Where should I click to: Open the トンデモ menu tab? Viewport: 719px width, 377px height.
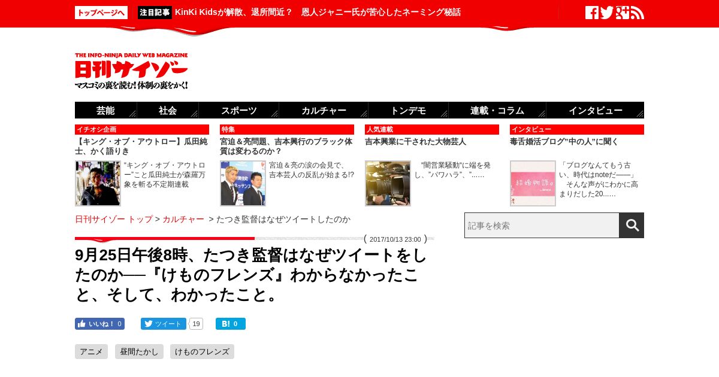(409, 110)
